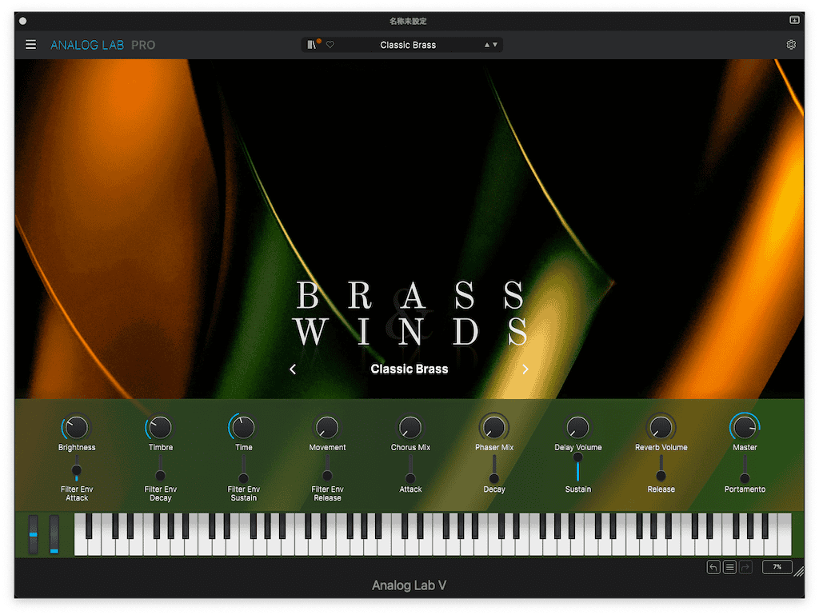
Task: Click the ANALOG LAB PRO logo
Action: pyautogui.click(x=102, y=45)
